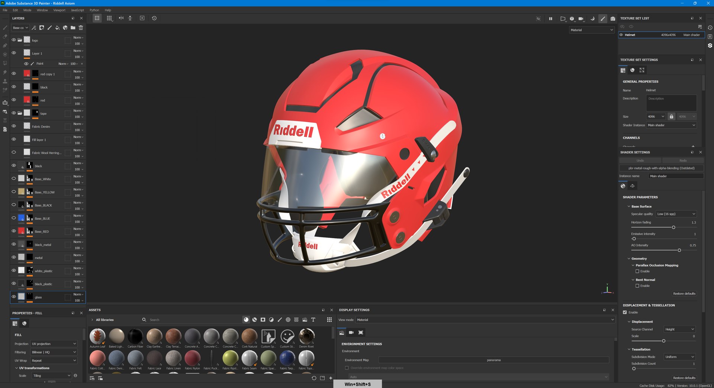714x388 pixels.
Task: Collapse the UV transformations section
Action: (x=16, y=368)
